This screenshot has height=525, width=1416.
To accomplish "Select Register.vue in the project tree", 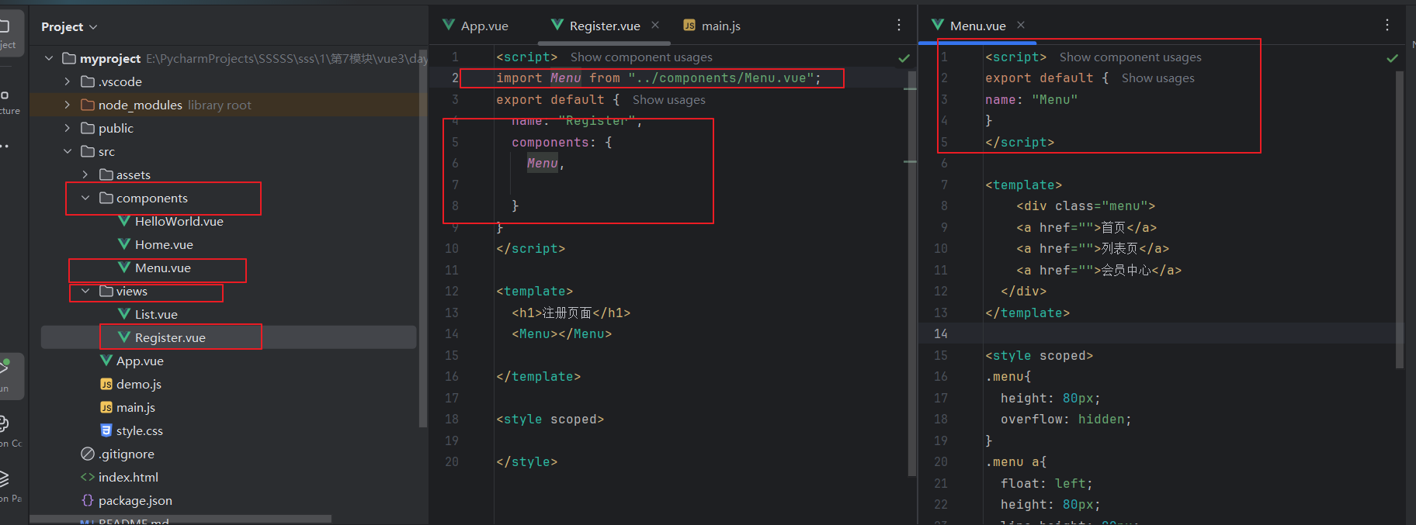I will tap(170, 337).
